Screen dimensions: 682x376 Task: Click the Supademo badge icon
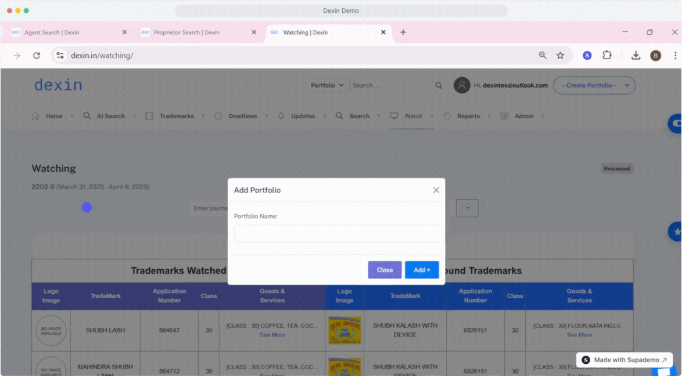point(586,360)
